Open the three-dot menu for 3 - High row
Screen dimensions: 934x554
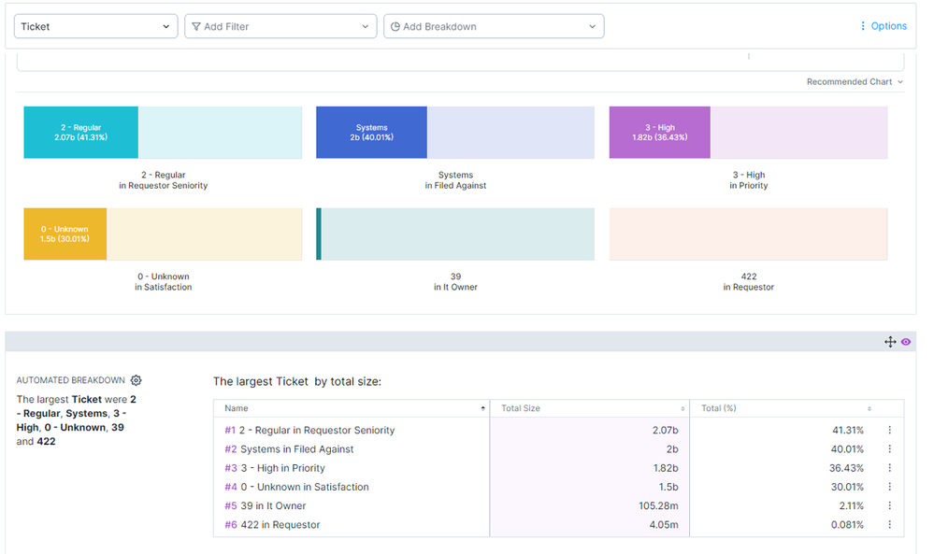(x=889, y=468)
